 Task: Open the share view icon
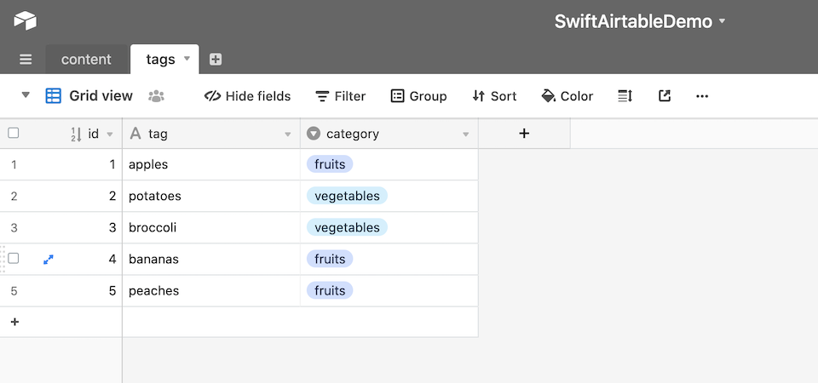point(664,96)
